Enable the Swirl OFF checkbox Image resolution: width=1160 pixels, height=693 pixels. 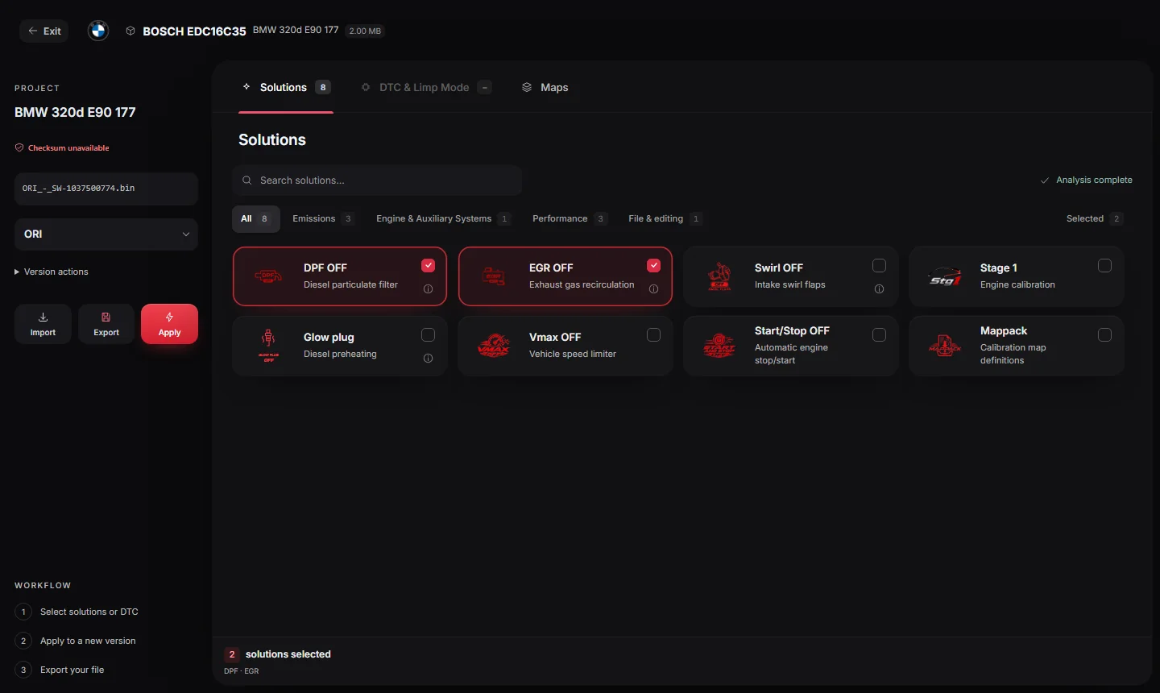[880, 266]
